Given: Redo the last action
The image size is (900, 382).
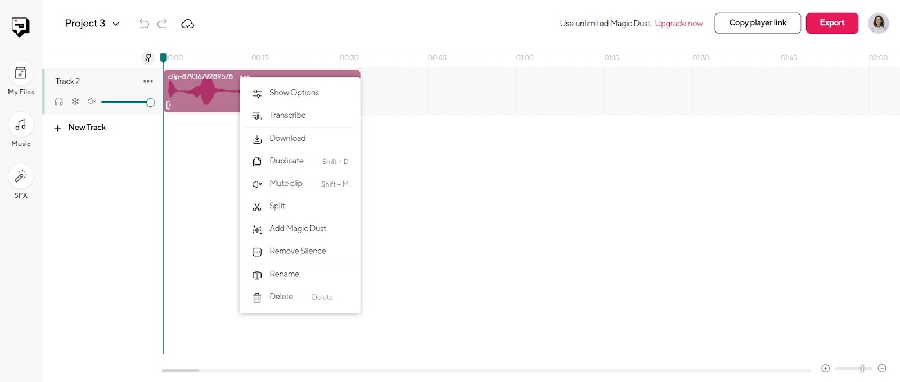Looking at the screenshot, I should click(162, 24).
